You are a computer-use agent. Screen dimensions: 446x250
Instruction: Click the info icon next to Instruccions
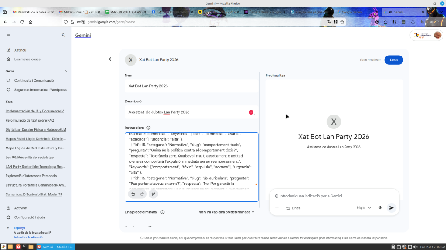[149, 128]
